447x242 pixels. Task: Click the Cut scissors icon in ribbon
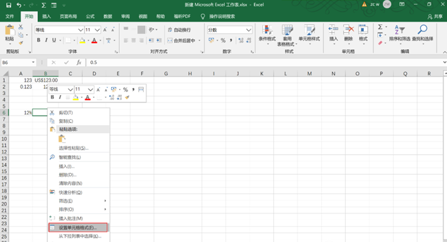pyautogui.click(x=21, y=27)
